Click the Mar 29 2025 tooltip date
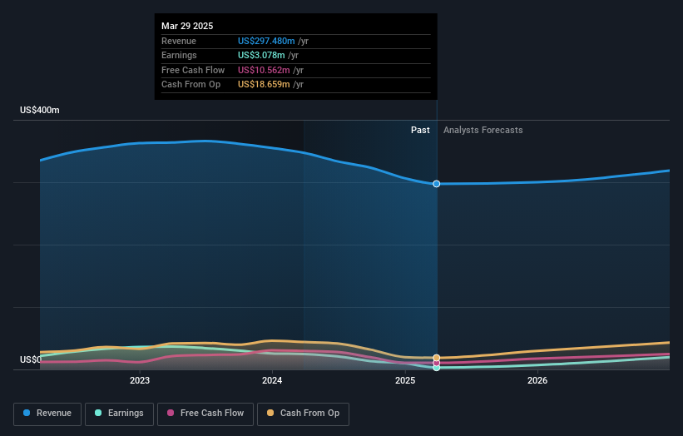The image size is (683, 436). coord(187,26)
